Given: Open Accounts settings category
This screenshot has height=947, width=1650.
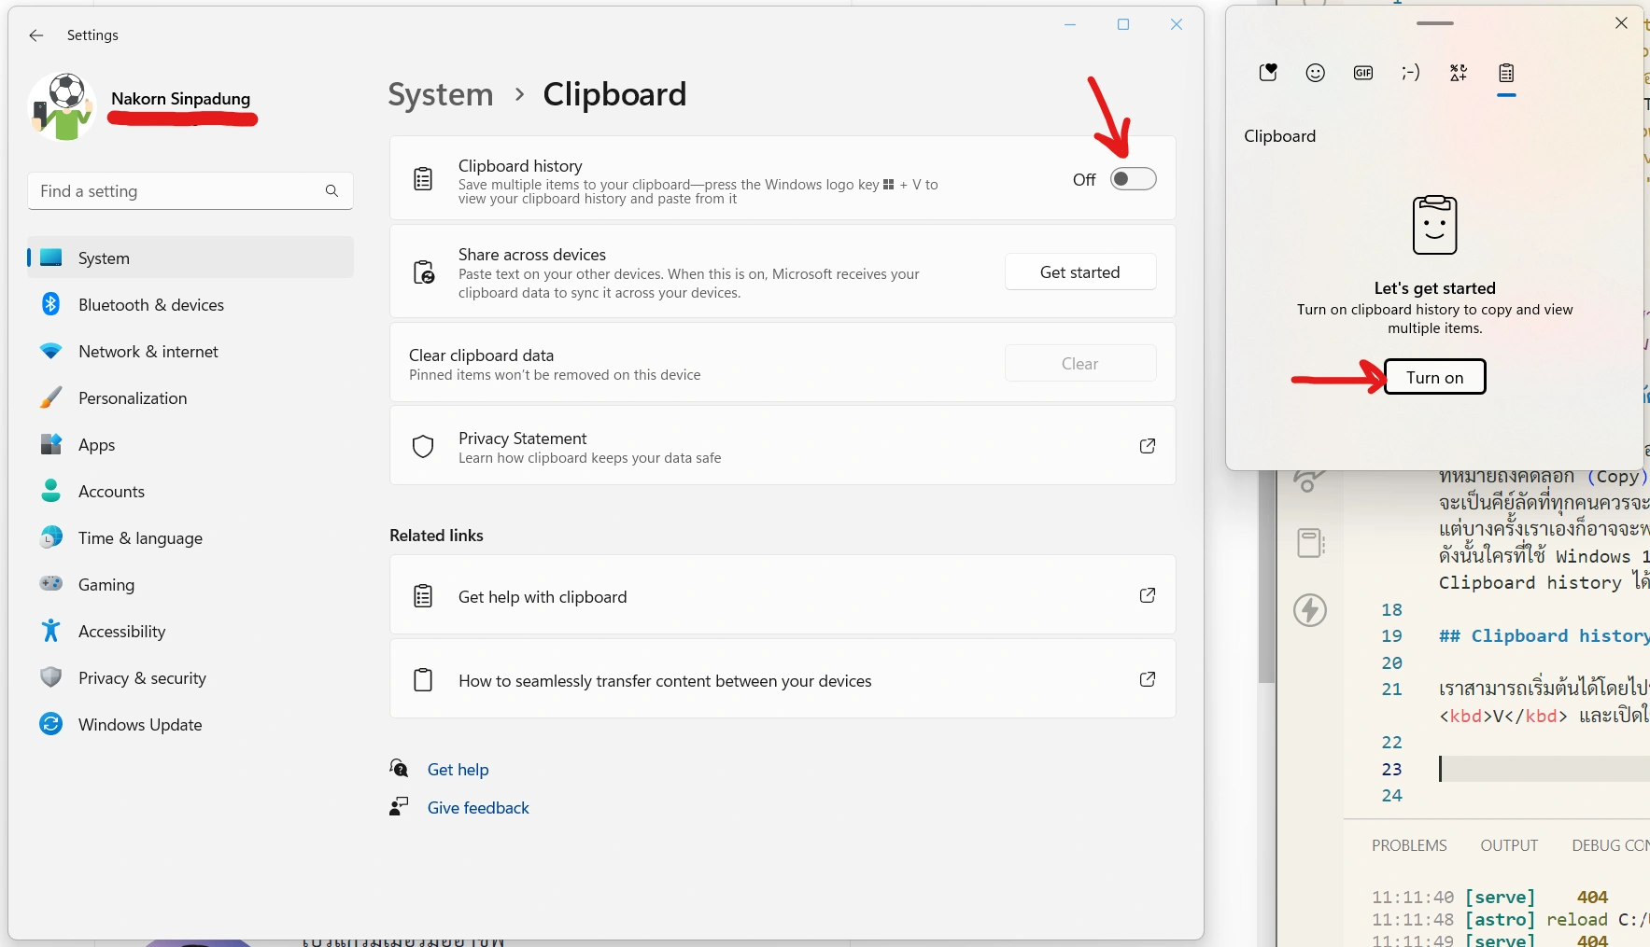Looking at the screenshot, I should pyautogui.click(x=190, y=492).
